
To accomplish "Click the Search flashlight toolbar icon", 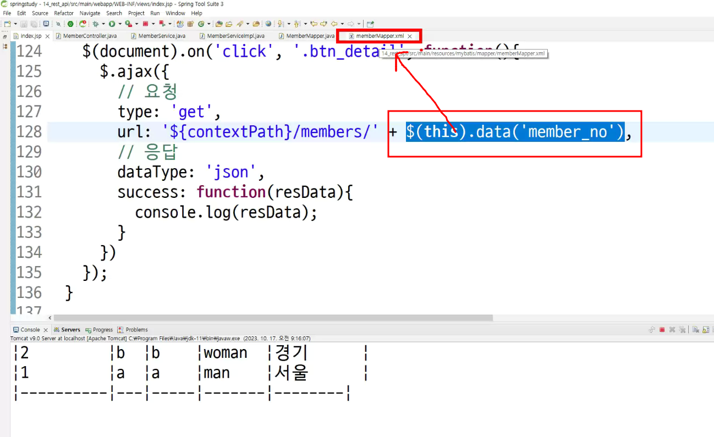I will (x=240, y=24).
